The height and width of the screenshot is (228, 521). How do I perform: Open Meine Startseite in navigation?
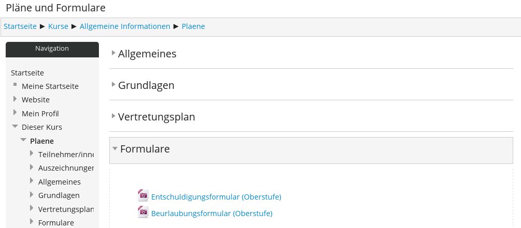50,86
